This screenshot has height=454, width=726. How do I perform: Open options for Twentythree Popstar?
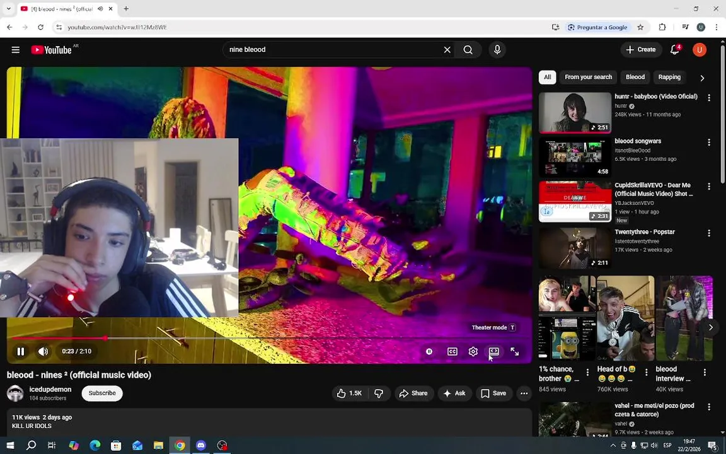[x=708, y=233]
